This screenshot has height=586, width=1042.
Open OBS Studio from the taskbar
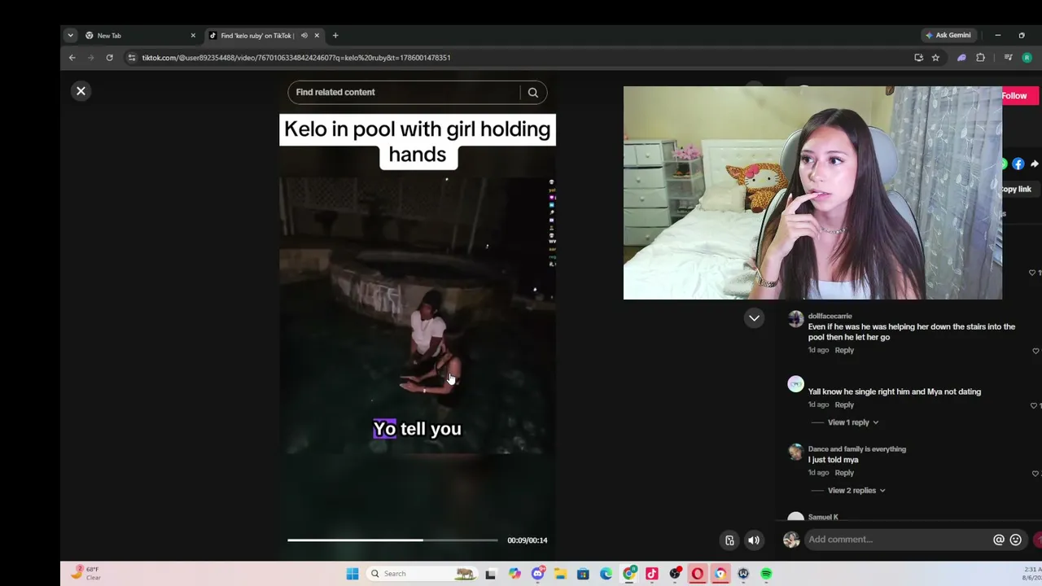click(x=675, y=574)
